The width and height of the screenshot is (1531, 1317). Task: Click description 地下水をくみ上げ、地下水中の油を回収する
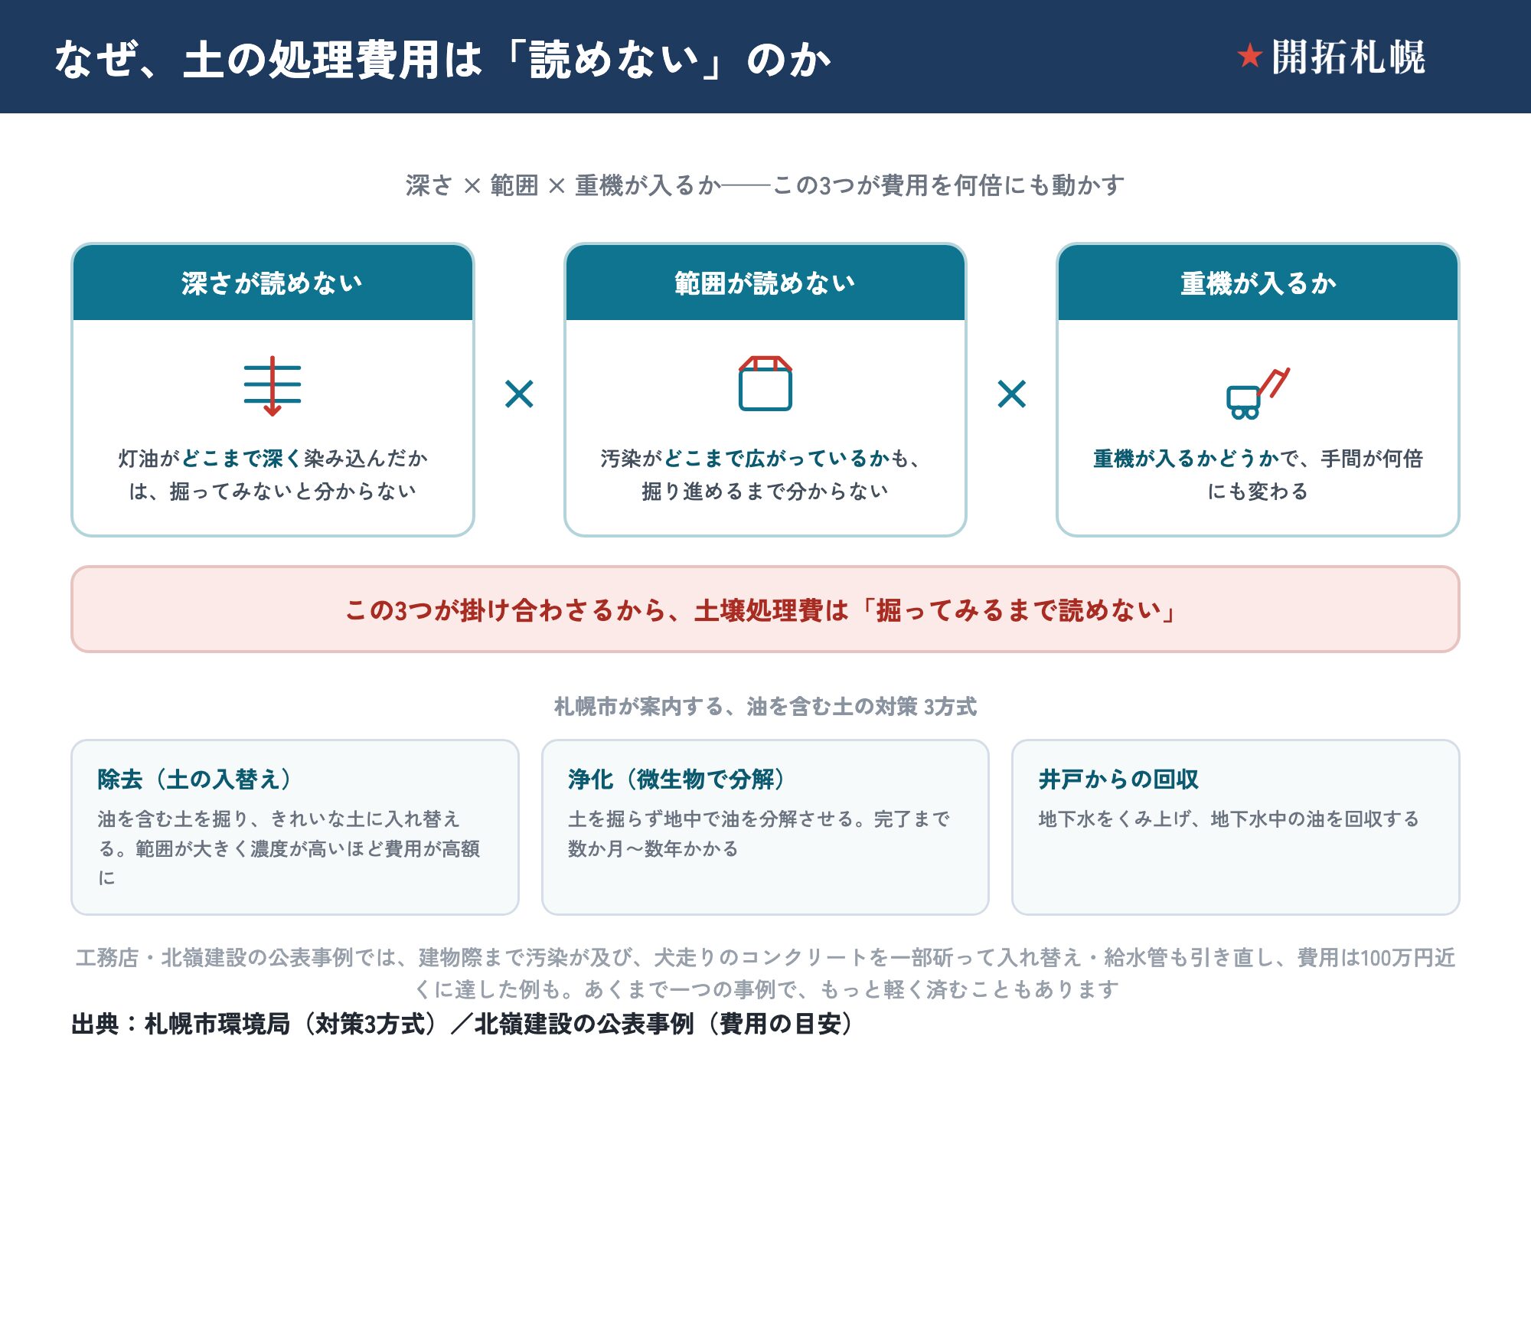[x=1229, y=819]
